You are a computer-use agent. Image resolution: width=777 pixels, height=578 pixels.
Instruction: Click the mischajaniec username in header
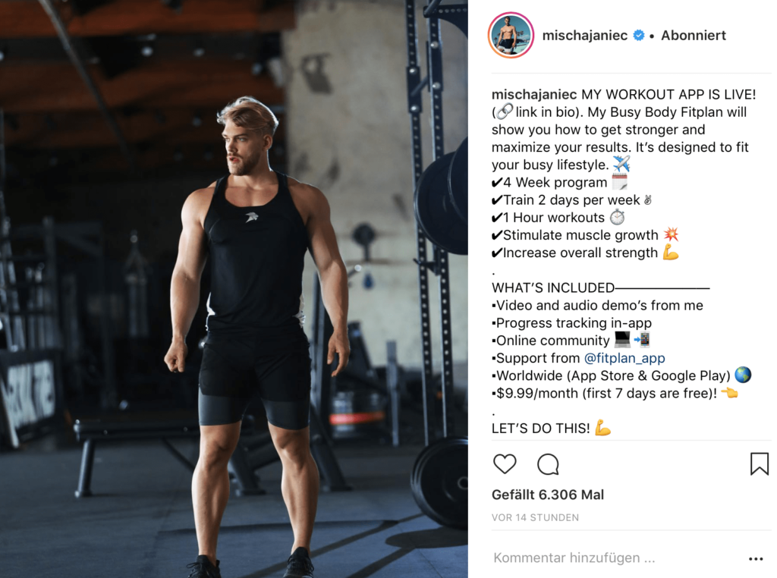pyautogui.click(x=585, y=35)
